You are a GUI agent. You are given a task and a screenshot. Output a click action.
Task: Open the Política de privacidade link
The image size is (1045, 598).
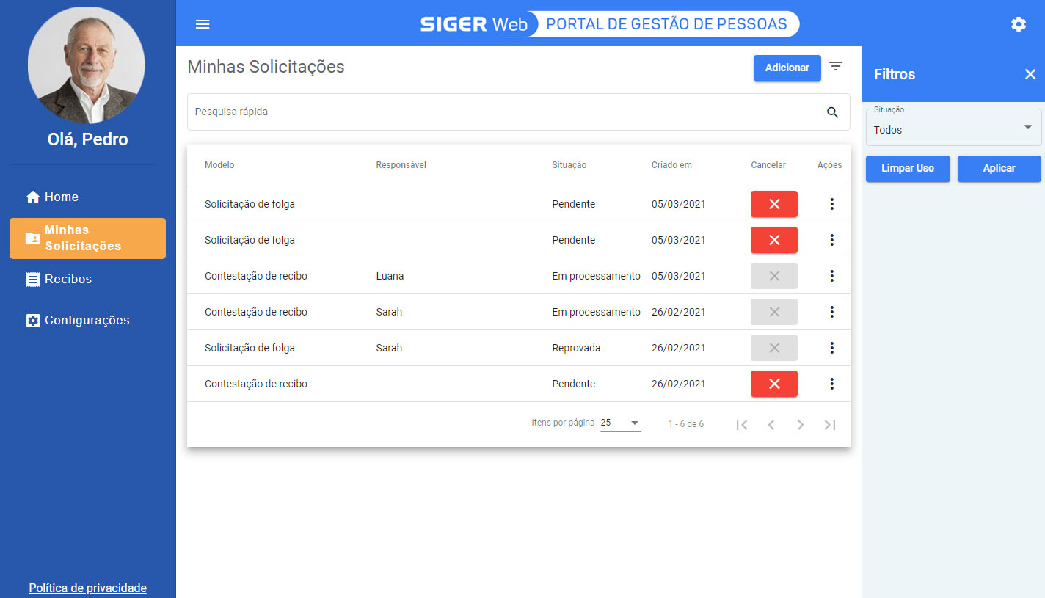[88, 588]
